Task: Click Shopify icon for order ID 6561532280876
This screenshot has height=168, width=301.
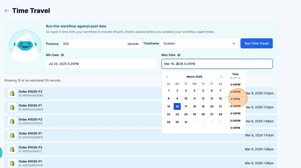Action: [12, 135]
